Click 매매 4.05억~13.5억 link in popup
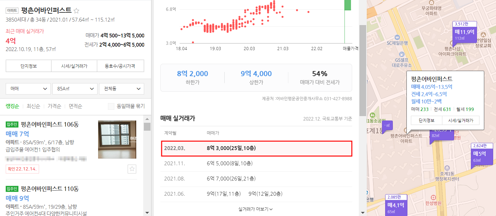Viewport: 496px width, 216px height. coord(432,87)
